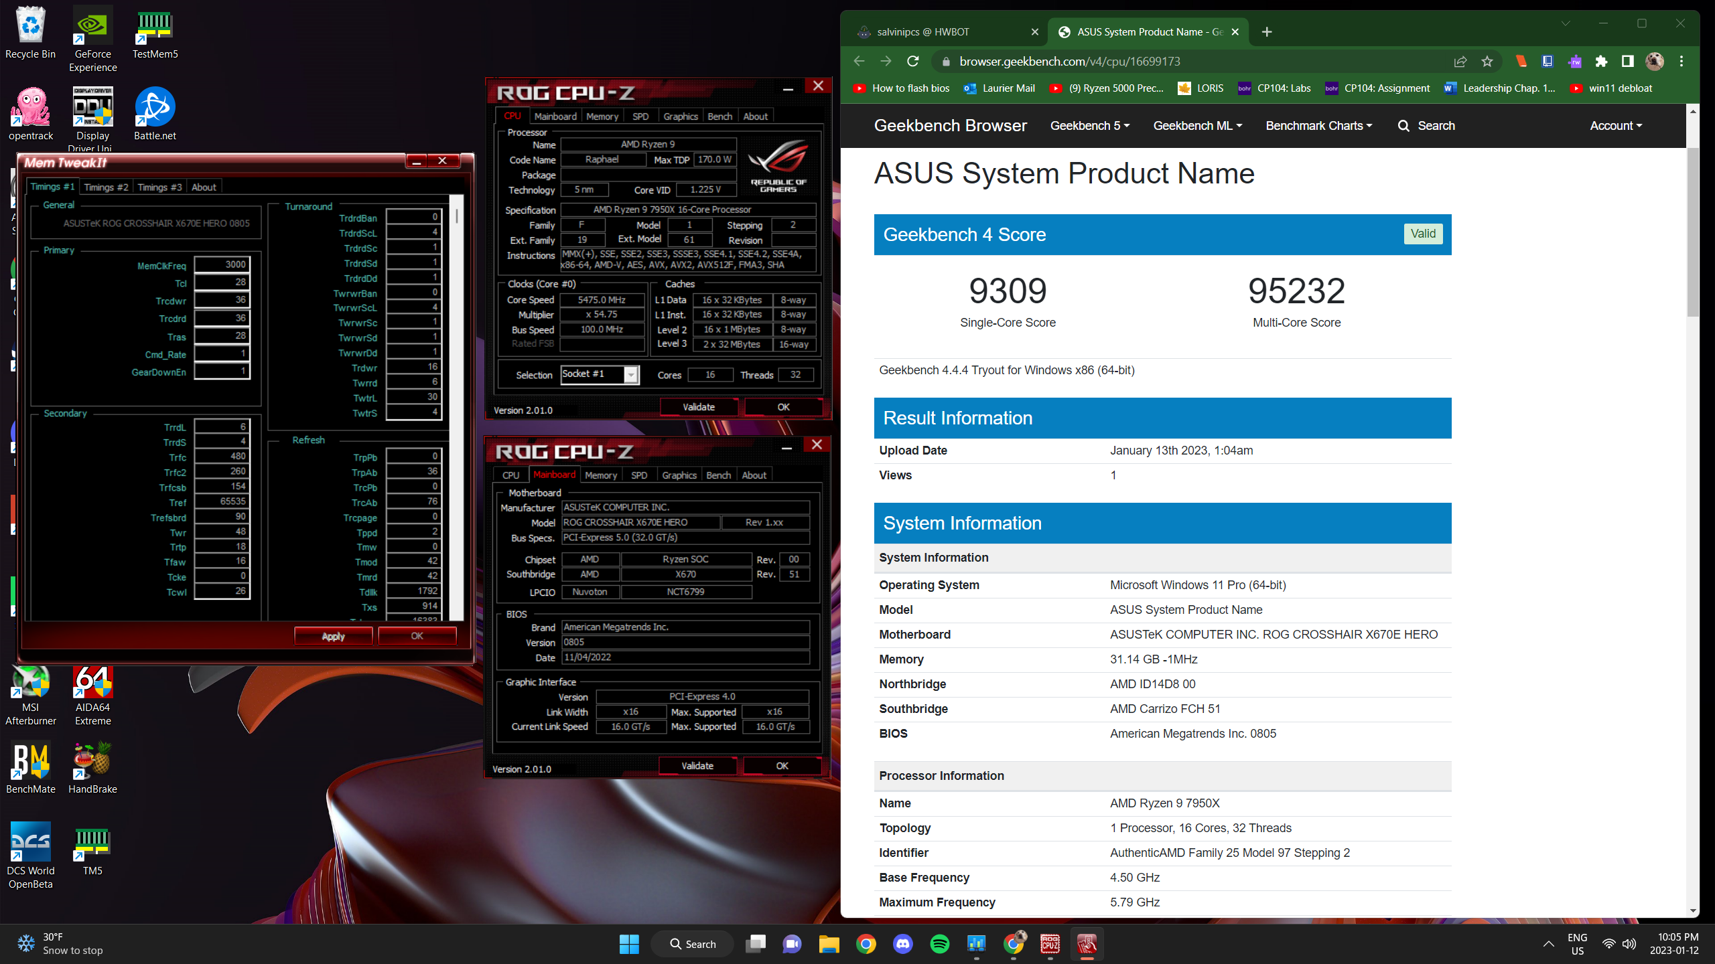This screenshot has width=1715, height=964.
Task: Reload the Geekbench page in Chrome
Action: tap(912, 62)
